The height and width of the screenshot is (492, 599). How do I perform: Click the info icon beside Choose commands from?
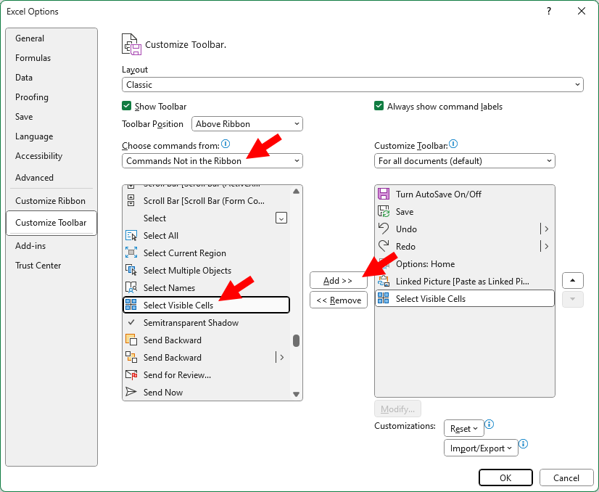(x=226, y=144)
